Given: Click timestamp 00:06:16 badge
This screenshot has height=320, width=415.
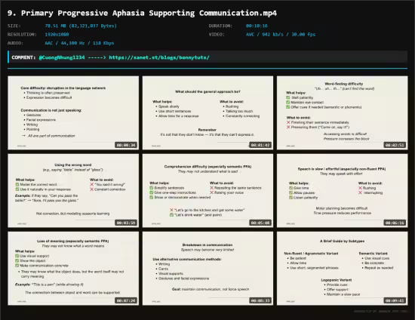Looking at the screenshot, I should (395, 223).
